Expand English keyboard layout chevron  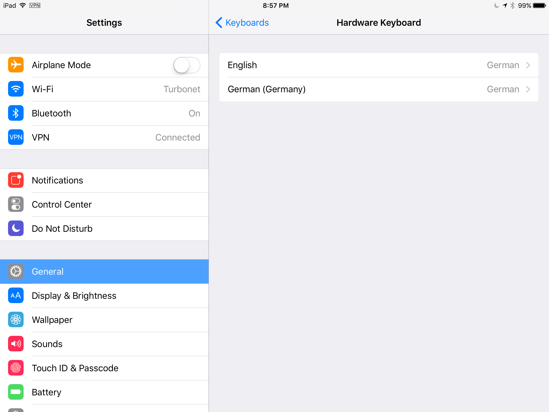[x=528, y=65]
